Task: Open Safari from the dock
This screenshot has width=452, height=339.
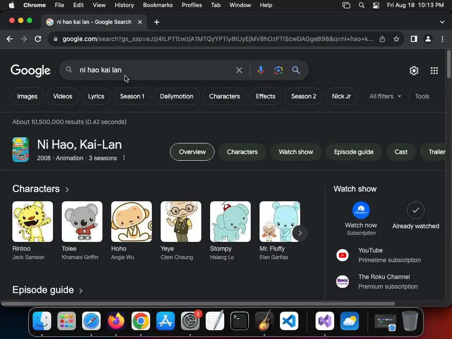Action: [x=91, y=321]
